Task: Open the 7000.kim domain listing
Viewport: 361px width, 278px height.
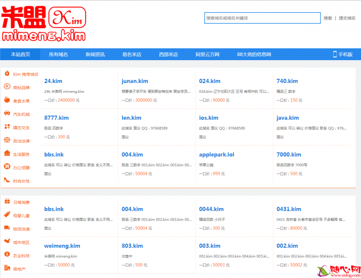Action: pyautogui.click(x=289, y=154)
